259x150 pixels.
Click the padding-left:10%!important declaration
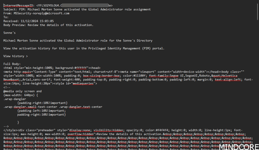coord(41,111)
